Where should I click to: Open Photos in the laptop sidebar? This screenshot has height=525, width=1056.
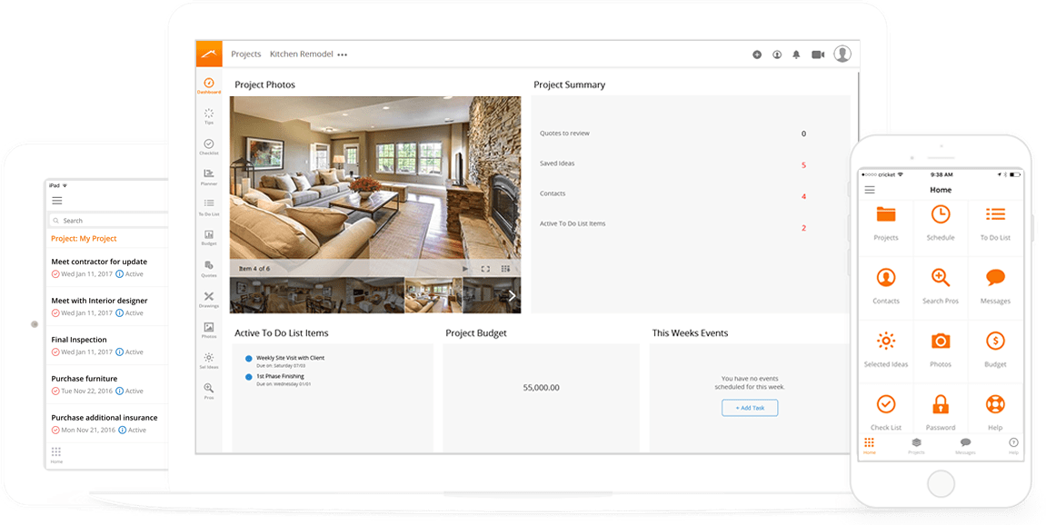pyautogui.click(x=209, y=330)
